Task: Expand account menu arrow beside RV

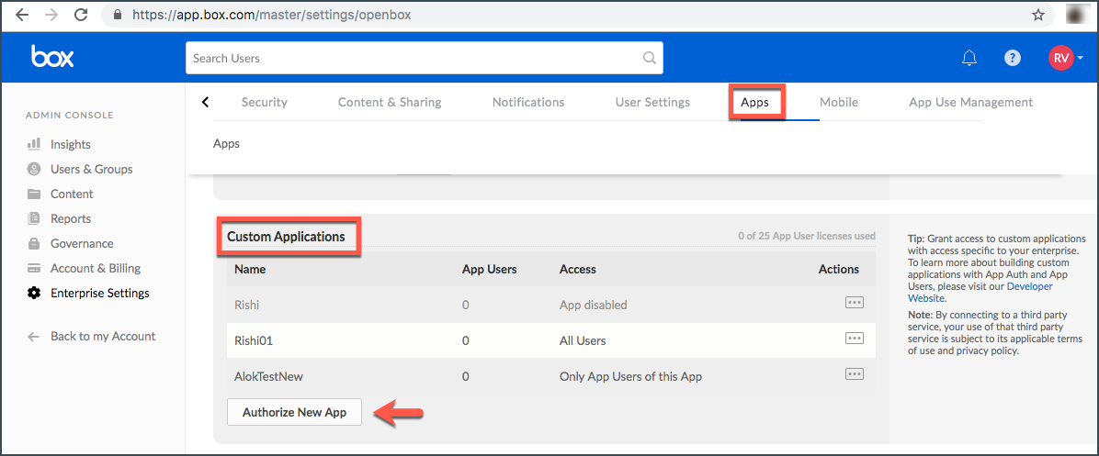Action: tap(1080, 58)
